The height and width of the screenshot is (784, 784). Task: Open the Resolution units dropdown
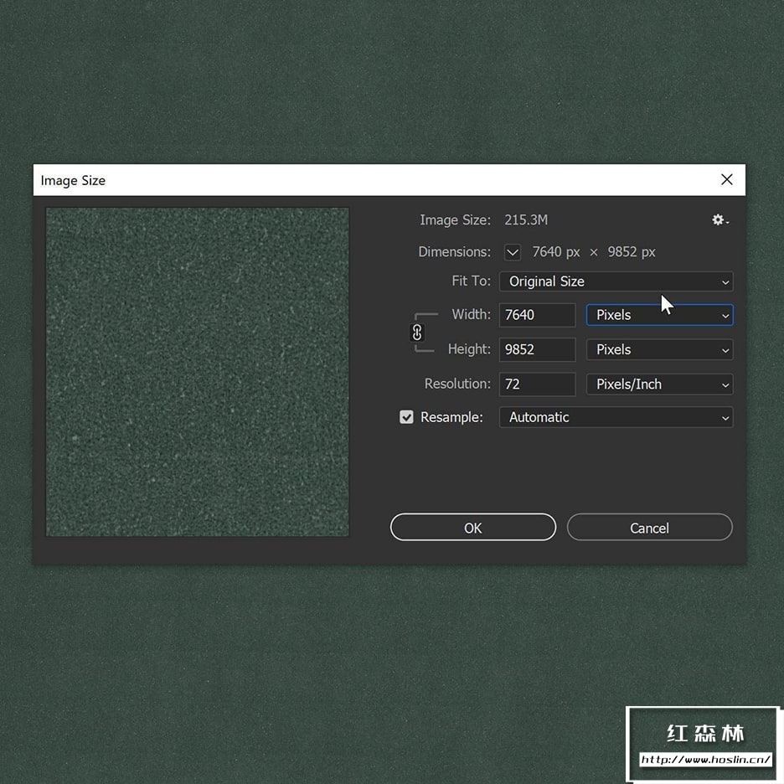(659, 384)
